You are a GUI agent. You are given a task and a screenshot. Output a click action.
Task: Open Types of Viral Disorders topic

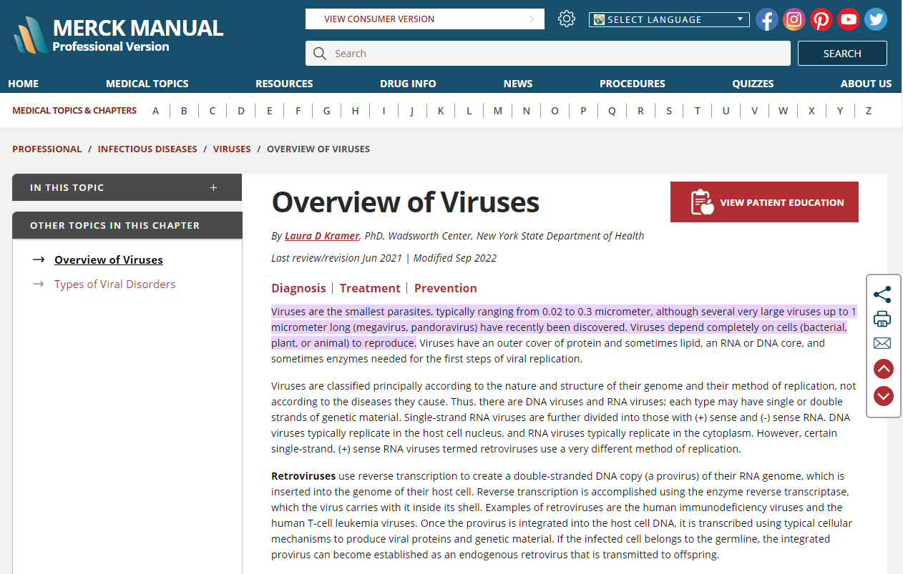click(115, 284)
